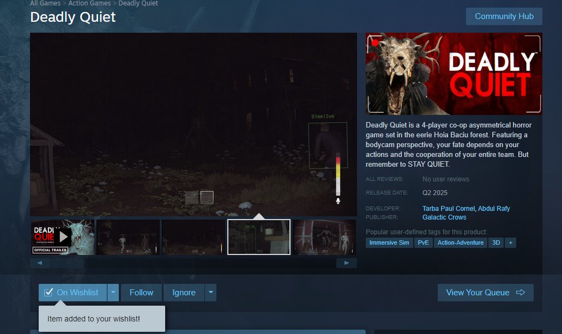562x334 pixels.
Task: Follow the Deadly Quiet game
Action: click(x=141, y=293)
